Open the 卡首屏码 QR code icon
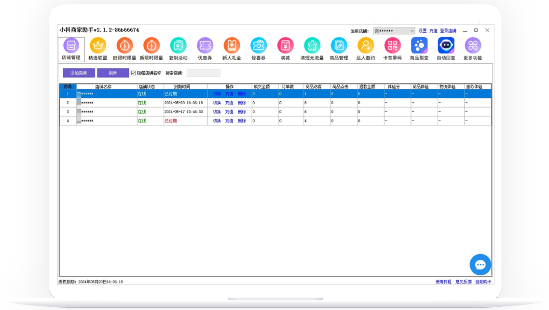Image resolution: width=549 pixels, height=310 pixels. click(392, 46)
